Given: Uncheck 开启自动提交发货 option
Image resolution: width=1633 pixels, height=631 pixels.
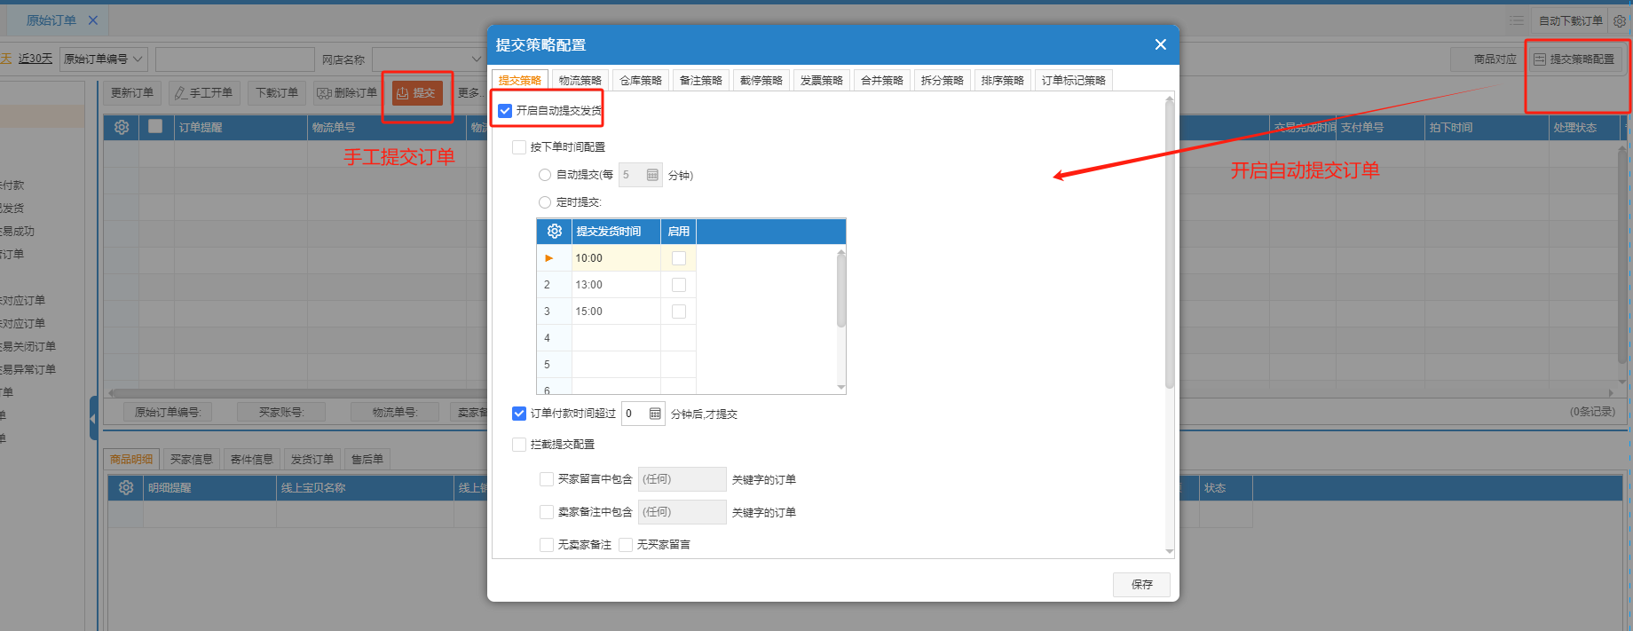Looking at the screenshot, I should pyautogui.click(x=505, y=111).
